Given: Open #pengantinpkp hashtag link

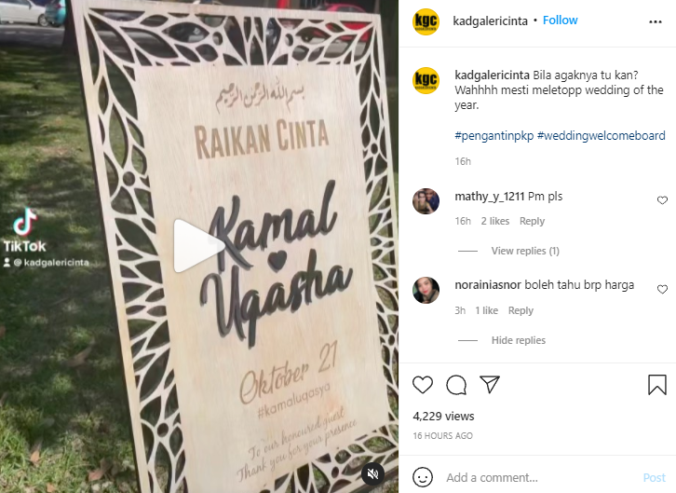Looking at the screenshot, I should click(x=494, y=136).
